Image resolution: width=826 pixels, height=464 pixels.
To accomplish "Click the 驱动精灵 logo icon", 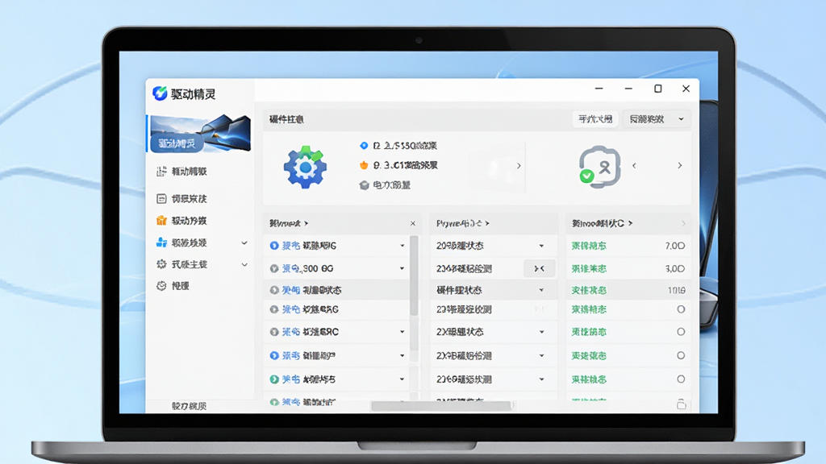I will tap(160, 93).
